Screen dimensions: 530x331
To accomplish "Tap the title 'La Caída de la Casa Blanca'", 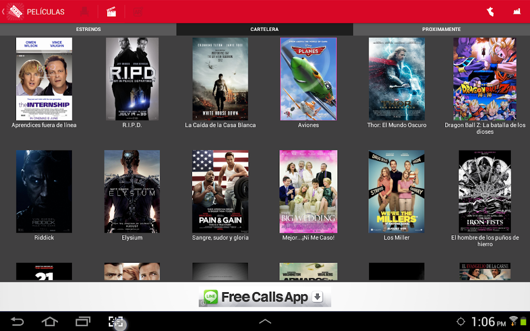I will coord(220,125).
